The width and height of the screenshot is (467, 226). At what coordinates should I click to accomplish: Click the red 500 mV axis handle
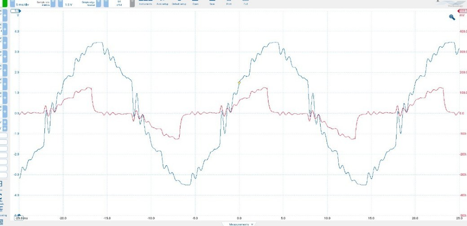462,11
